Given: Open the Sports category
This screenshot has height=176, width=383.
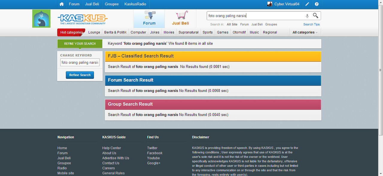Looking at the screenshot, I should tap(208, 32).
